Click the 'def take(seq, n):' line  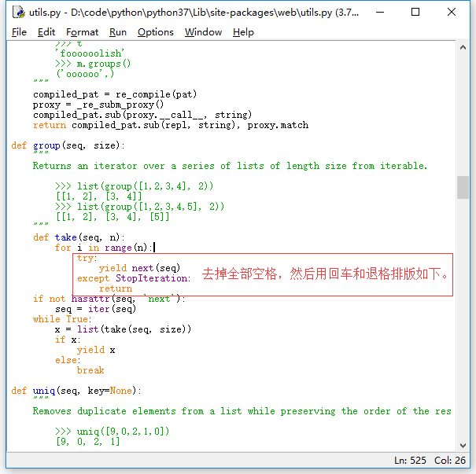79,237
